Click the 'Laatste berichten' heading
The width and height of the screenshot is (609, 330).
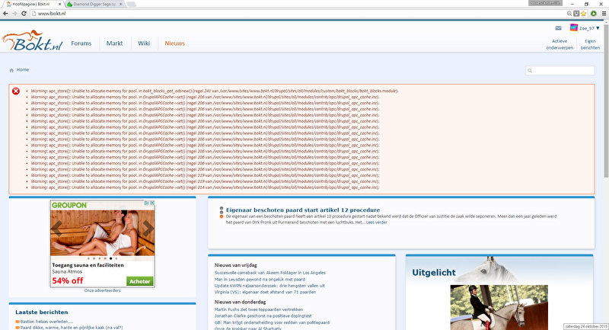[42, 312]
